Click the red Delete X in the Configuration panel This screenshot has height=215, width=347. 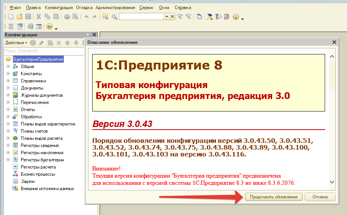59,43
